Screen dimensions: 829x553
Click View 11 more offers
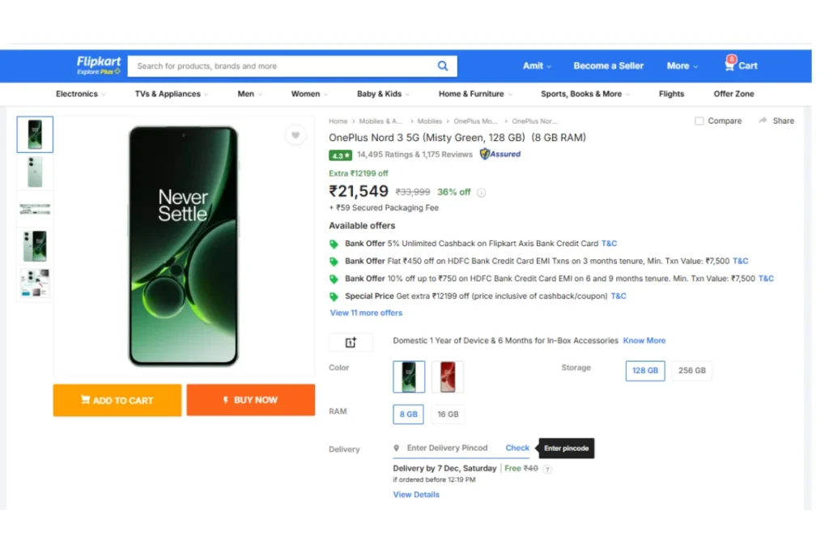coord(366,313)
